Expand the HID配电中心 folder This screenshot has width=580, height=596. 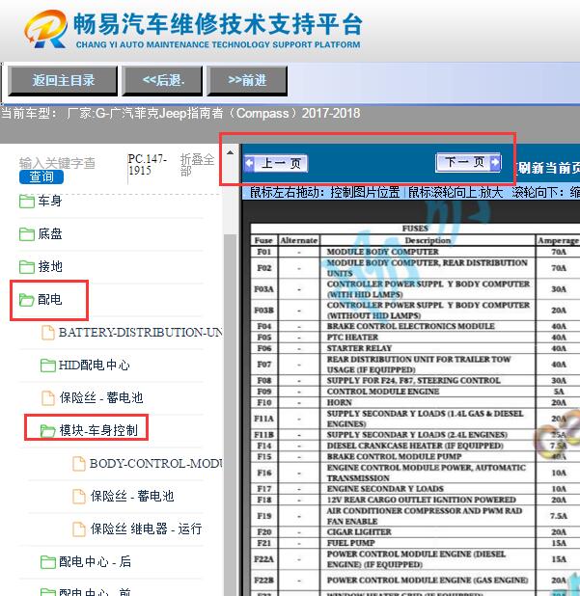94,365
